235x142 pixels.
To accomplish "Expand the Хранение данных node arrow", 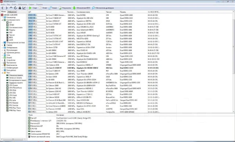I will (2, 53).
